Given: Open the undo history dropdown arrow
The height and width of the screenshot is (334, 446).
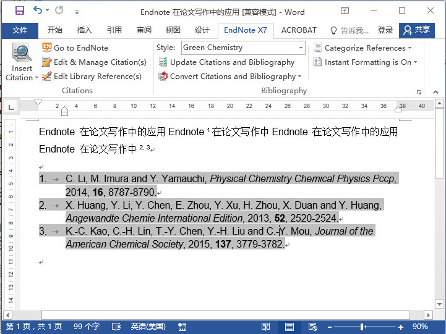Looking at the screenshot, I should pos(47,10).
